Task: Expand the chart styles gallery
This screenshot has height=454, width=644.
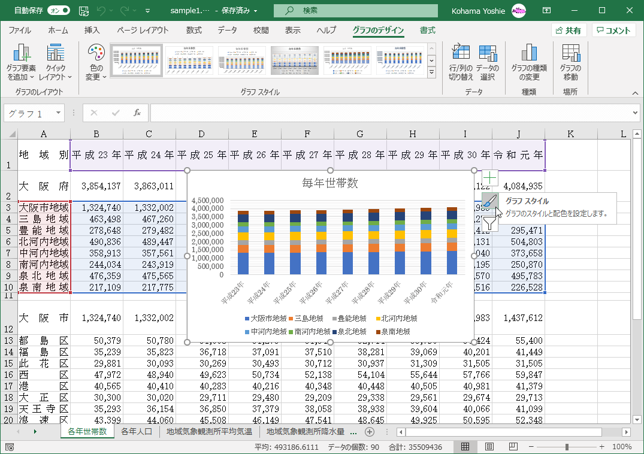Action: 431,72
